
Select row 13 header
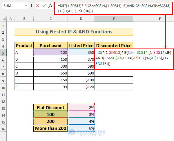coord(3,108)
